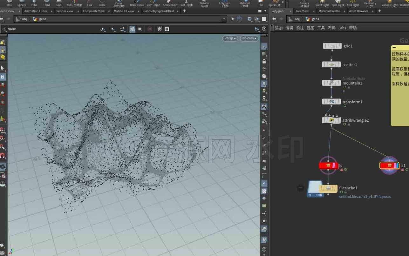Image resolution: width=409 pixels, height=256 pixels.
Task: Select the grid1 node
Action: [332, 46]
